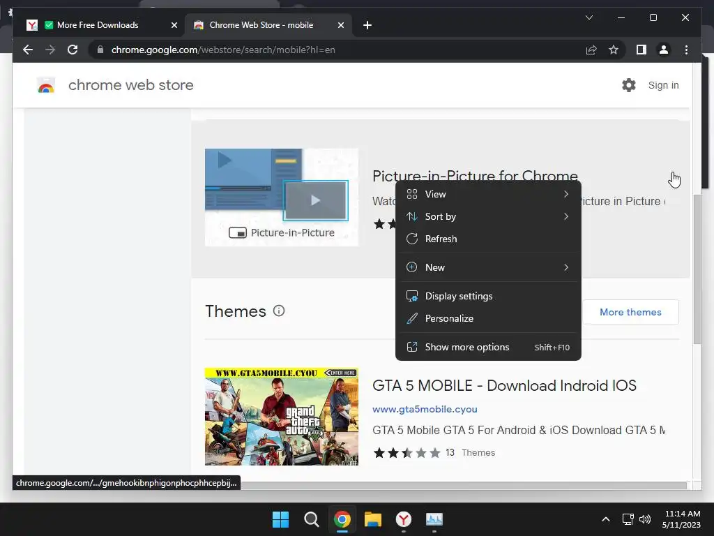
Task: Open the Windows Start menu
Action: pyautogui.click(x=280, y=519)
